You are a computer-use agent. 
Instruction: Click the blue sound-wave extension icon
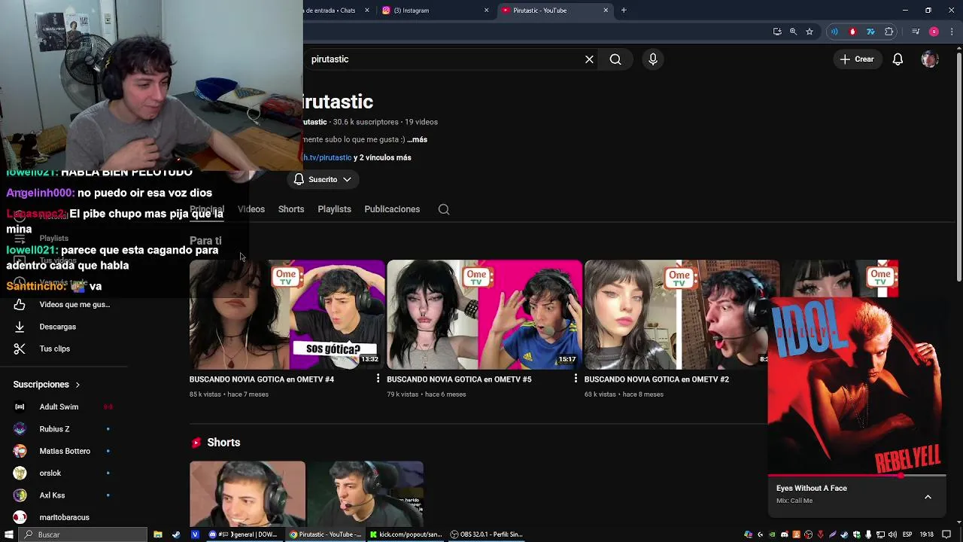point(834,32)
